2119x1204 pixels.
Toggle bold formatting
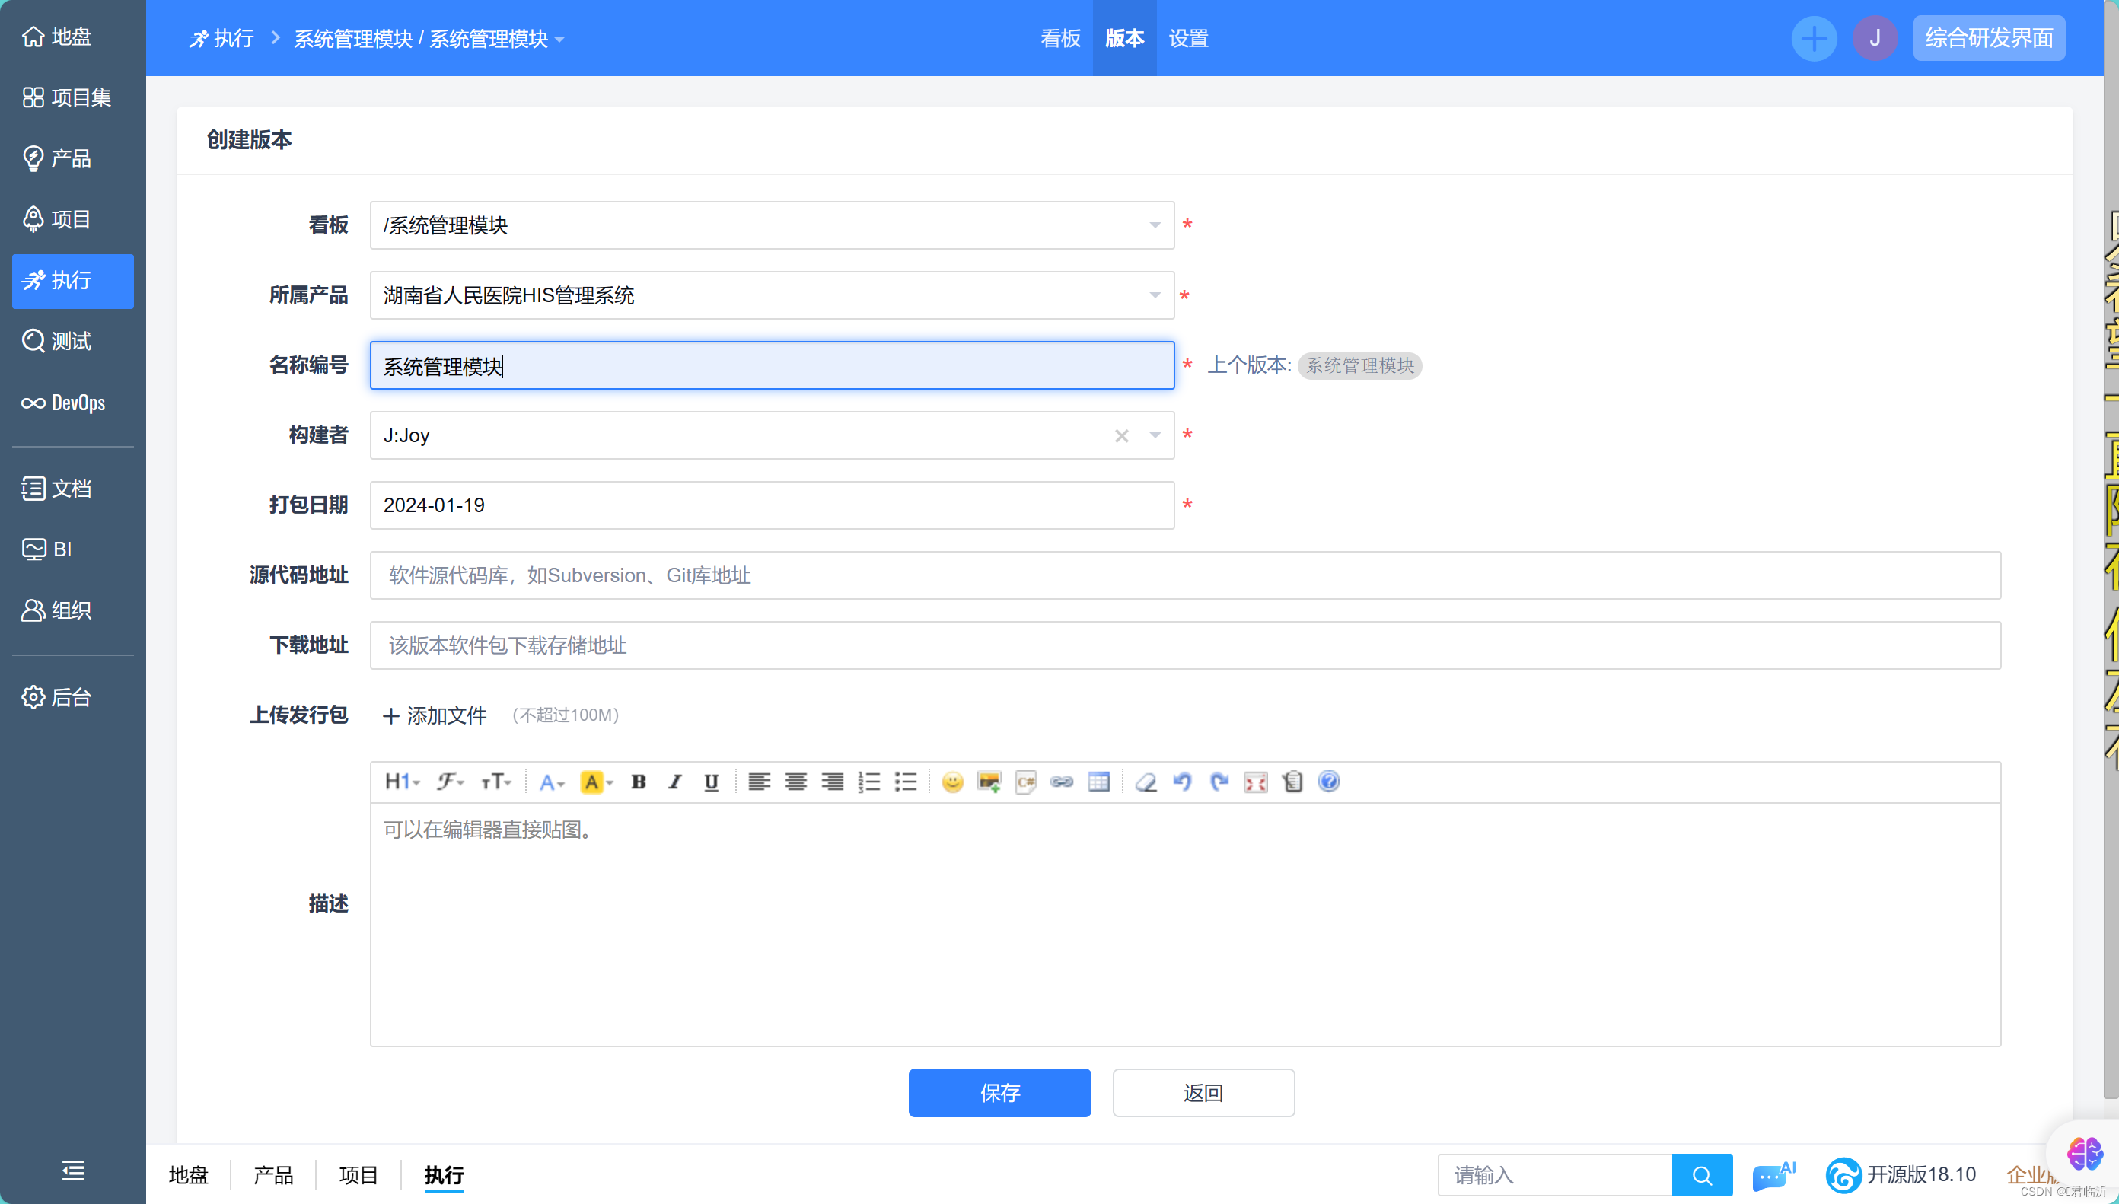[639, 782]
